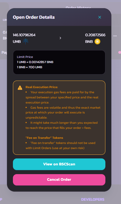Close the Open Order Details dialog
121x204 pixels.
(99, 17)
